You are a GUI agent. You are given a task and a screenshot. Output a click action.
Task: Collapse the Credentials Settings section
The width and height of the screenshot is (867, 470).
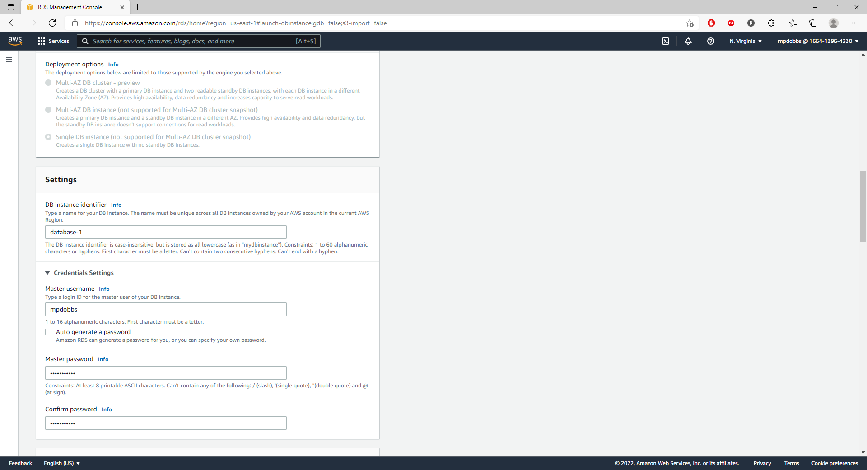tap(47, 273)
